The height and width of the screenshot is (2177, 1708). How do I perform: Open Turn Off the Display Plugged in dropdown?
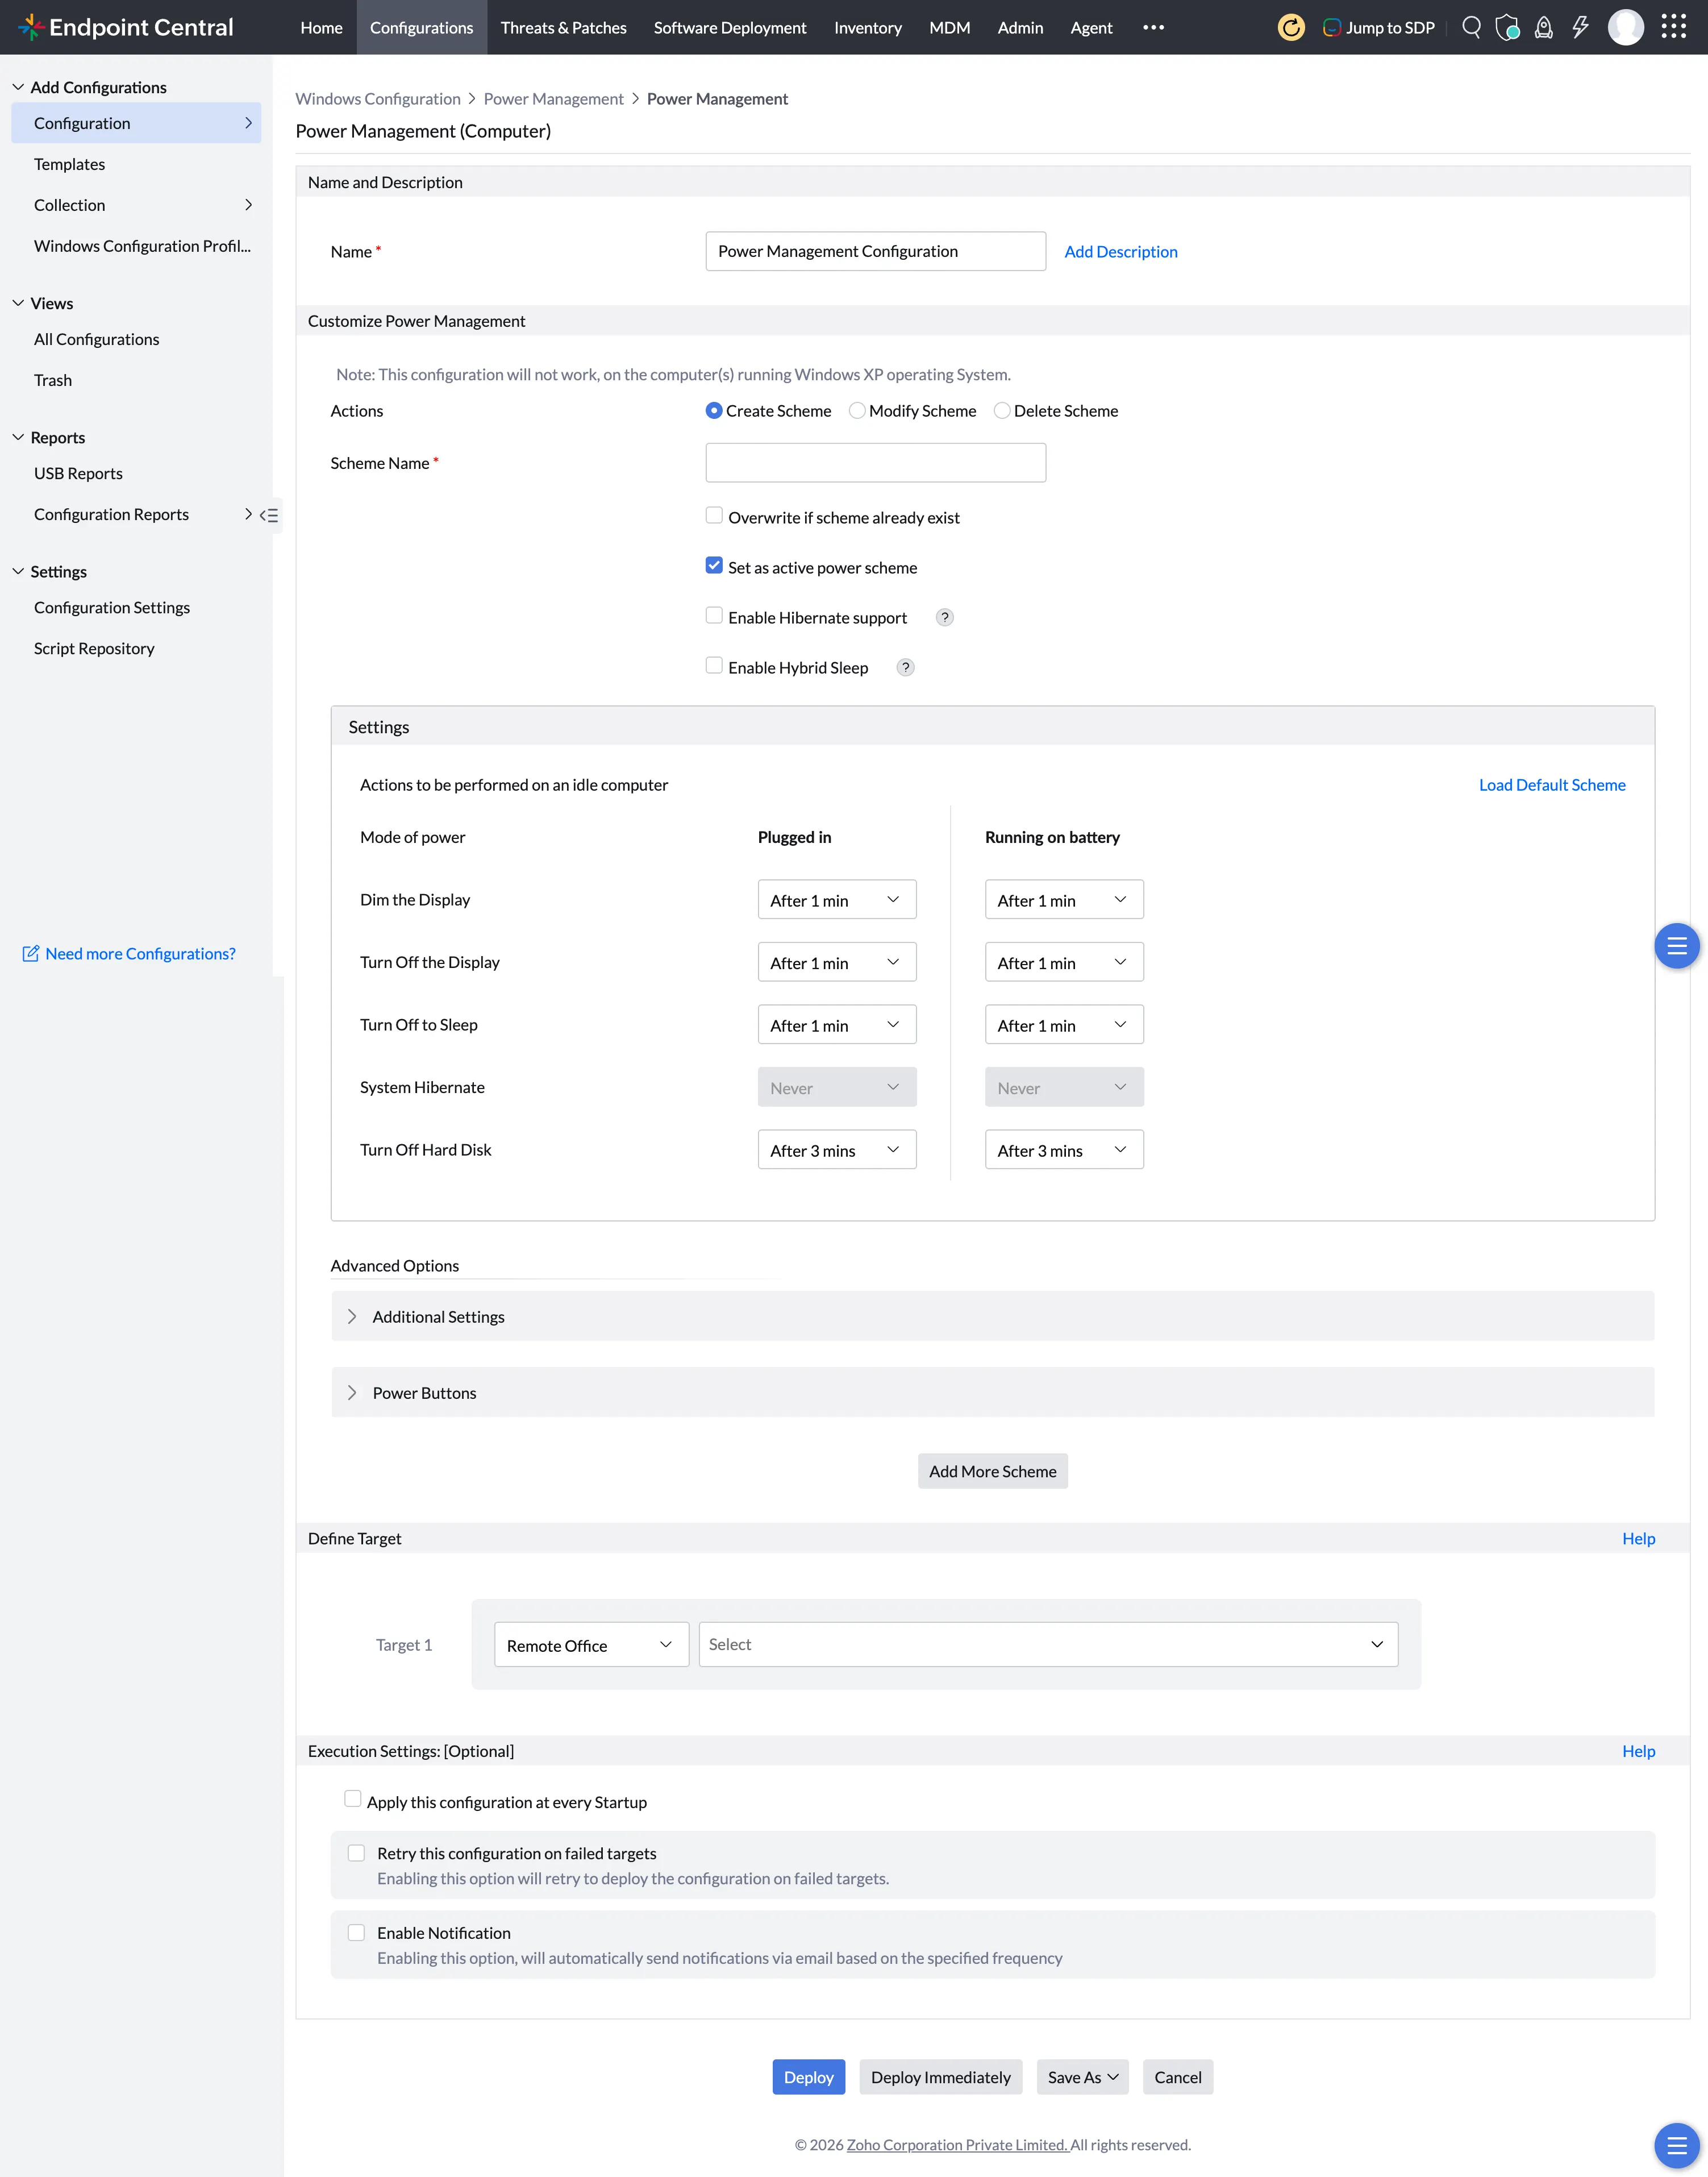click(x=837, y=962)
